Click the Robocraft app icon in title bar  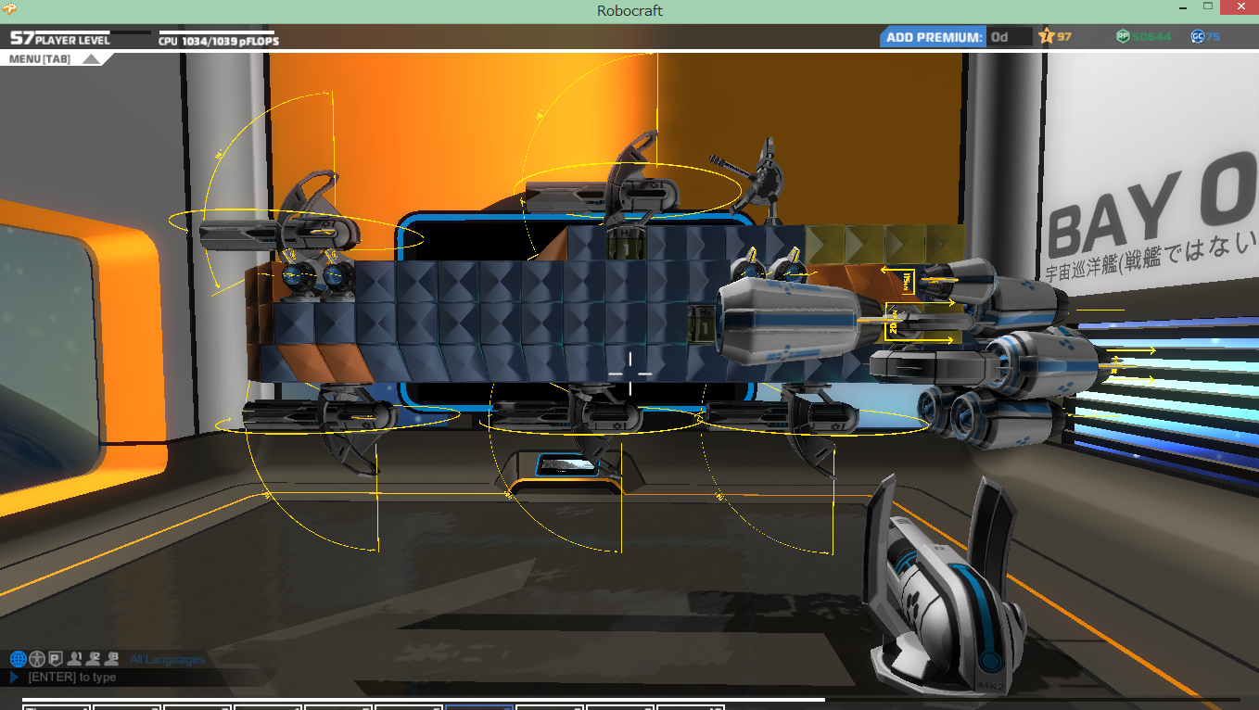pyautogui.click(x=9, y=10)
